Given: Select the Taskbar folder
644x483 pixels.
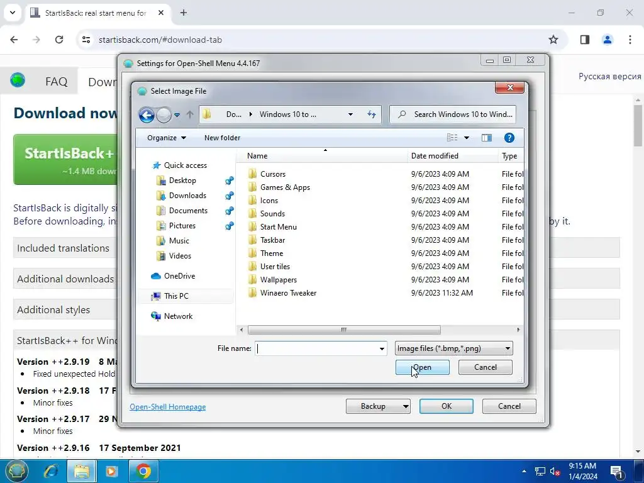Looking at the screenshot, I should (x=272, y=240).
